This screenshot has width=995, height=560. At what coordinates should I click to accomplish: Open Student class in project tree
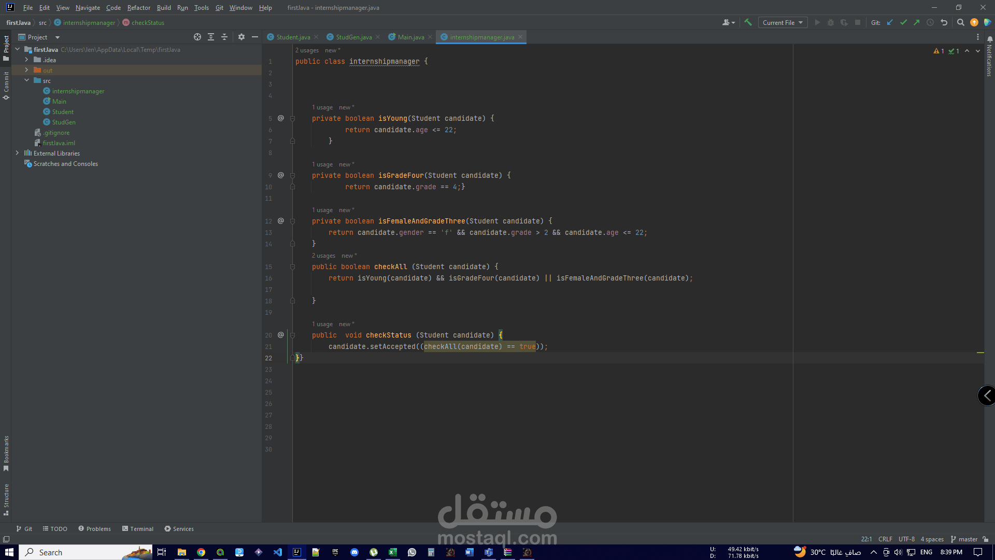[63, 111]
